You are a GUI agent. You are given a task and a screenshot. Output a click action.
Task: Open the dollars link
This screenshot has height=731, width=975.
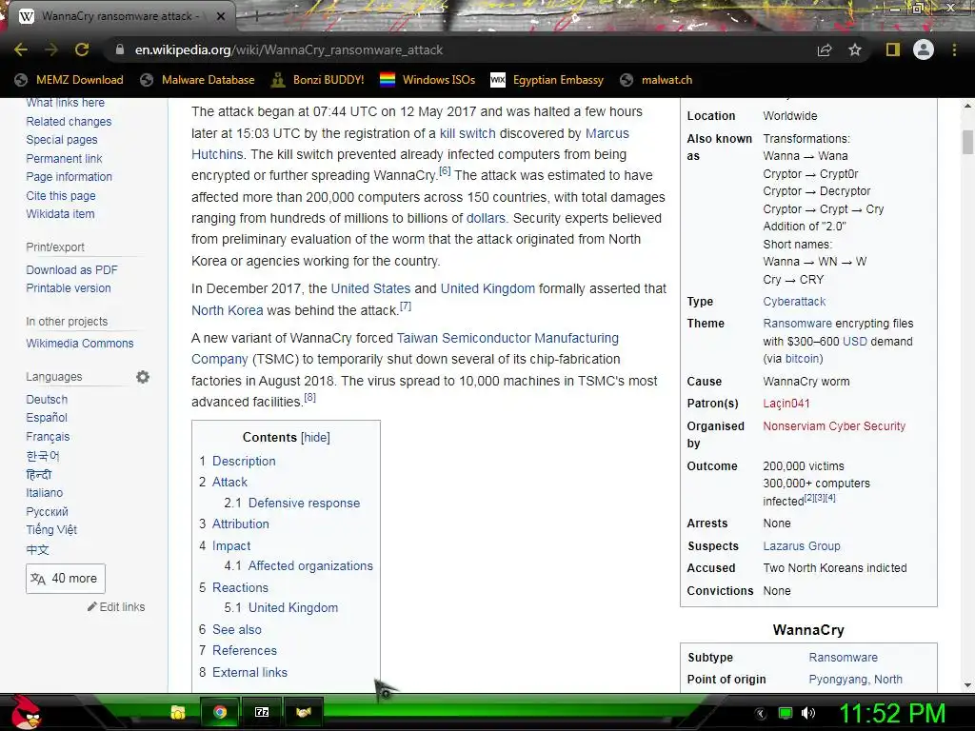pos(486,218)
